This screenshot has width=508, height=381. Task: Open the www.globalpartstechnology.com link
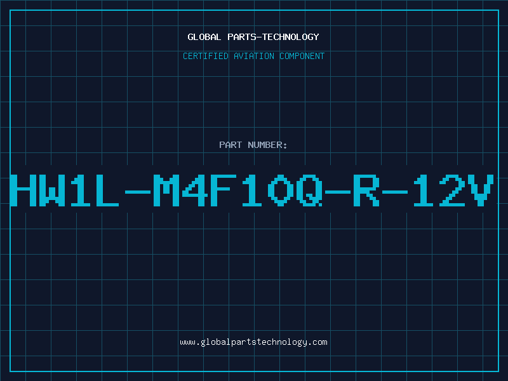tap(253, 342)
